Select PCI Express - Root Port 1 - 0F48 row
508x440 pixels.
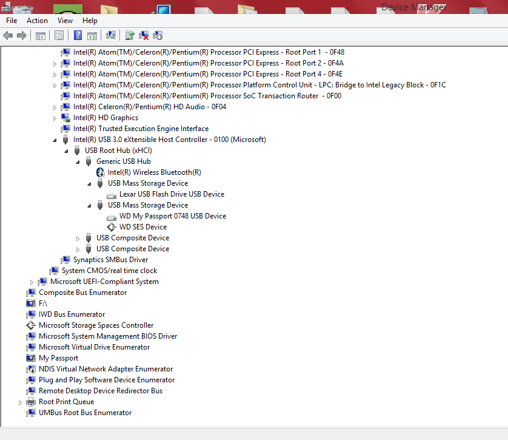[x=209, y=52]
